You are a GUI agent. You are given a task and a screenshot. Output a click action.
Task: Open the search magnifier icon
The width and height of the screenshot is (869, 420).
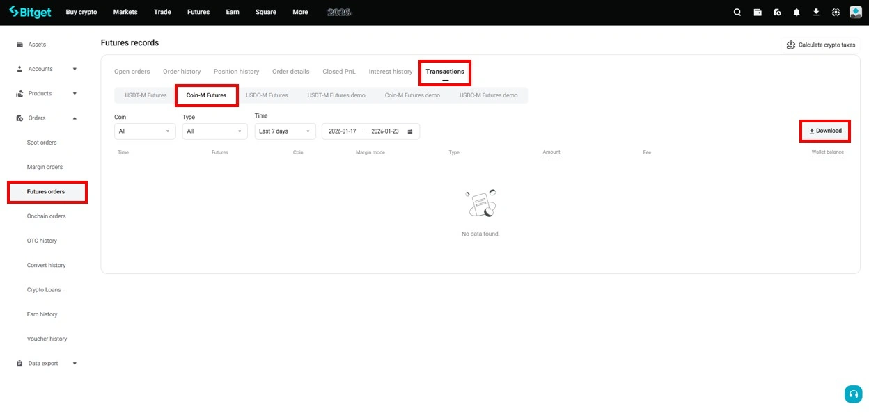pyautogui.click(x=737, y=12)
